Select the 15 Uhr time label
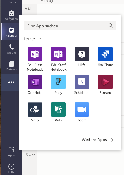The width and height of the screenshot is (124, 175). pos(29,155)
